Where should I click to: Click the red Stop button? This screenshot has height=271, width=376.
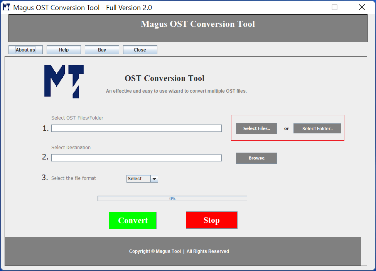click(211, 220)
